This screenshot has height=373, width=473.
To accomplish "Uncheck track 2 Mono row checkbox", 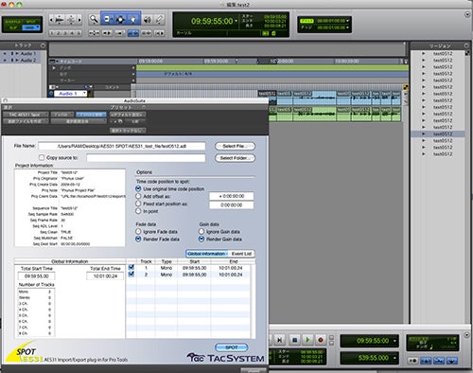I will click(131, 275).
